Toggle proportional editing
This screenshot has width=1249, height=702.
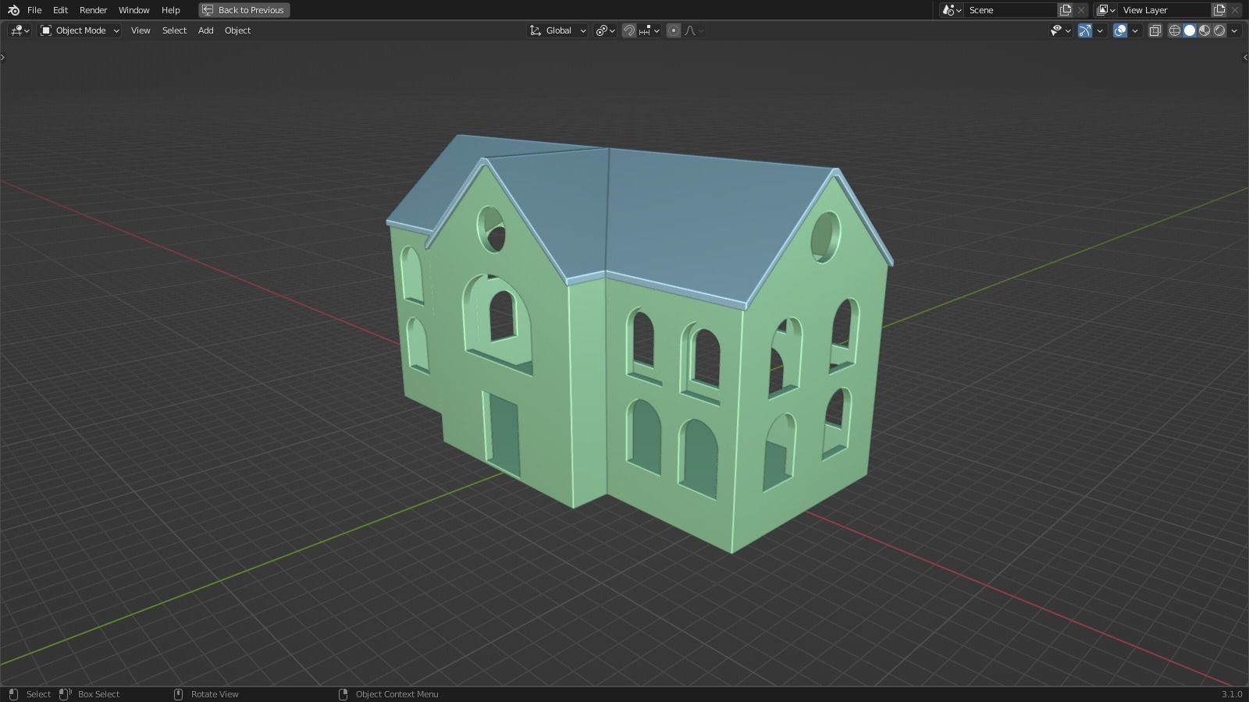click(x=673, y=30)
